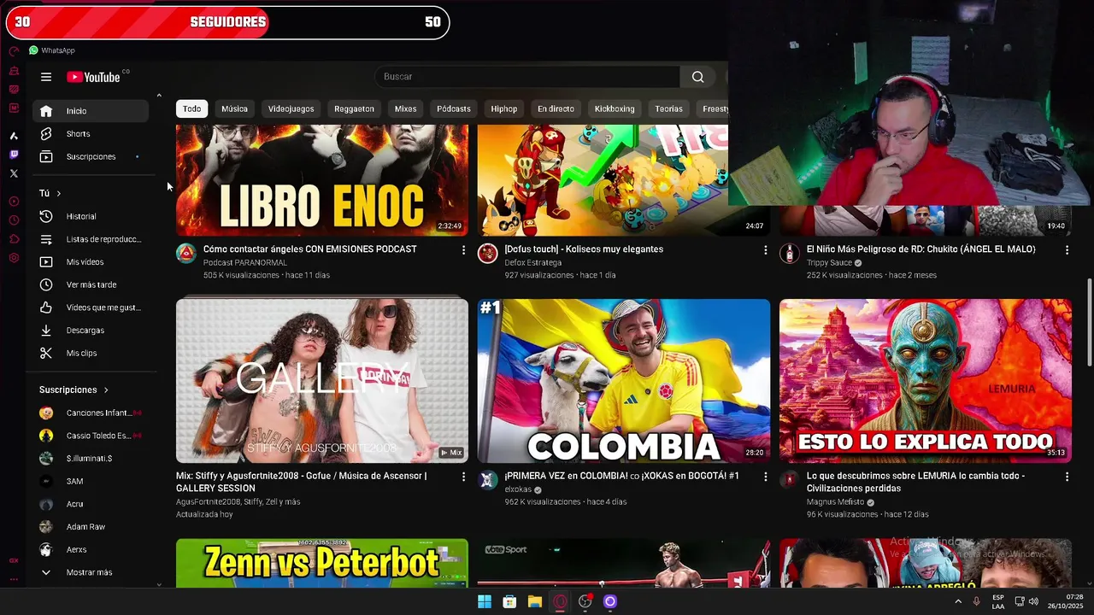Image resolution: width=1094 pixels, height=615 pixels.
Task: Click the Podcast PARANORMAL channel name
Action: tap(245, 263)
